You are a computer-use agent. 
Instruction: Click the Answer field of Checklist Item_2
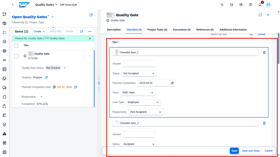click(x=139, y=134)
